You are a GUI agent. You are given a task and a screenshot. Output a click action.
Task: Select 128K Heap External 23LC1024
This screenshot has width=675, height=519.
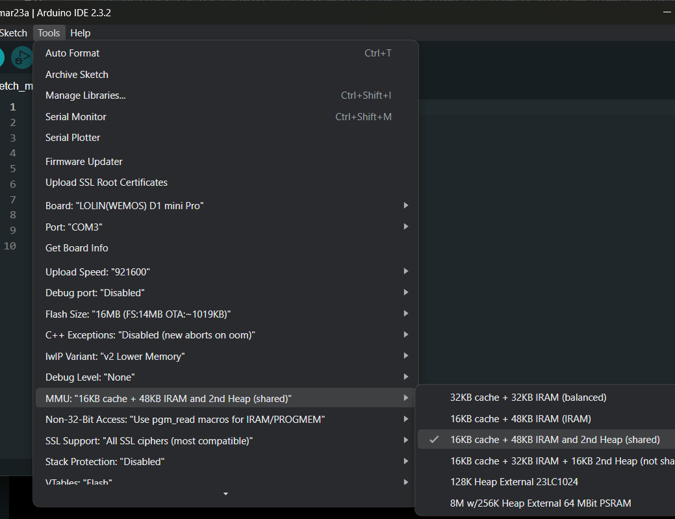click(x=546, y=482)
